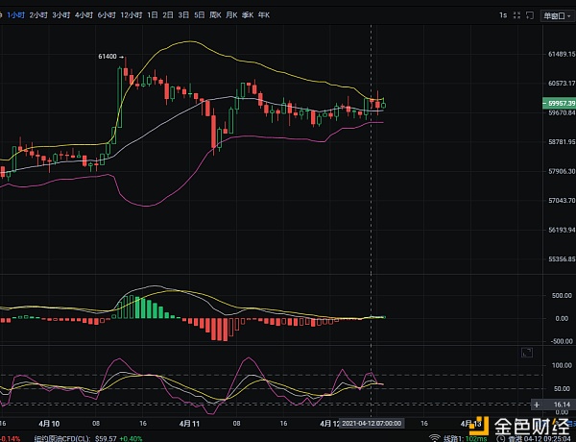
Task: Show the monthly 月K chart
Action: (x=231, y=15)
